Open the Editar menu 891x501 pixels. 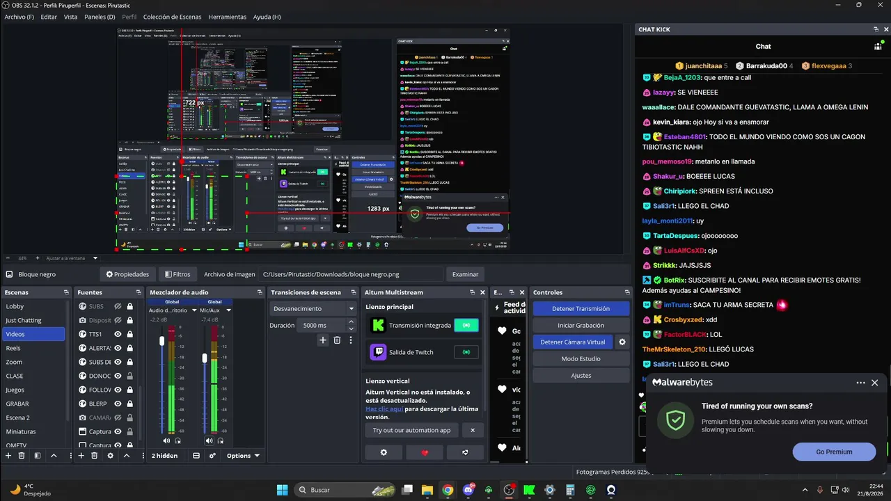click(49, 17)
